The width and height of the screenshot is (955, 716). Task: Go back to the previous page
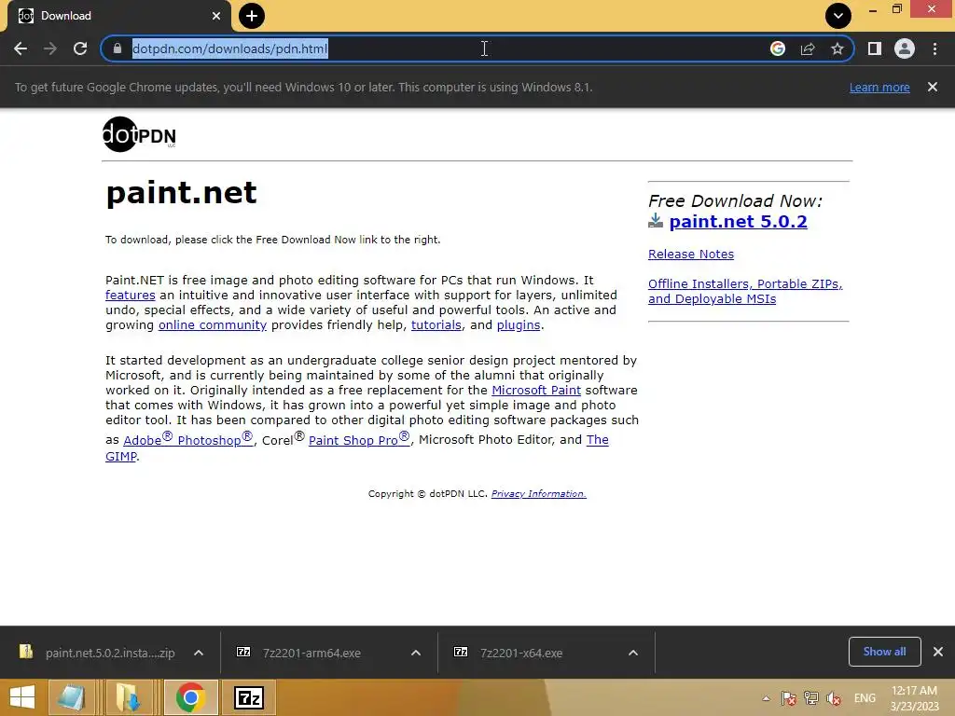pyautogui.click(x=21, y=48)
